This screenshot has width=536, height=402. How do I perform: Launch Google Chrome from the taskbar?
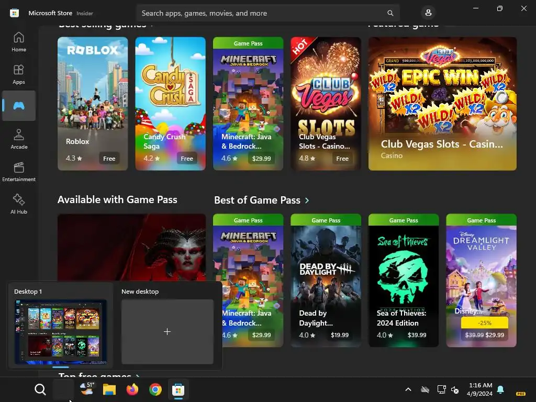pyautogui.click(x=155, y=389)
